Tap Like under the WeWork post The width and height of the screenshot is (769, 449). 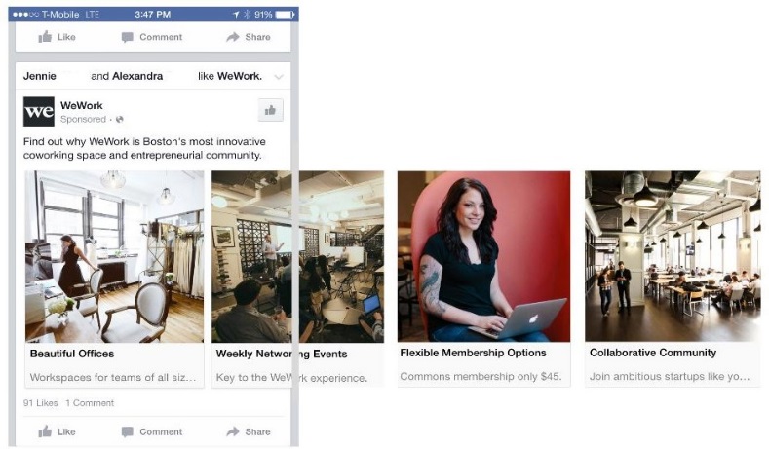click(57, 431)
